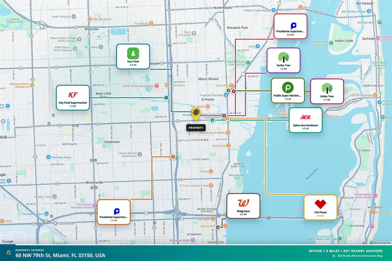The width and height of the screenshot is (392, 261).
Task: Click The Home Depot shopping pin
Action: coord(46,214)
